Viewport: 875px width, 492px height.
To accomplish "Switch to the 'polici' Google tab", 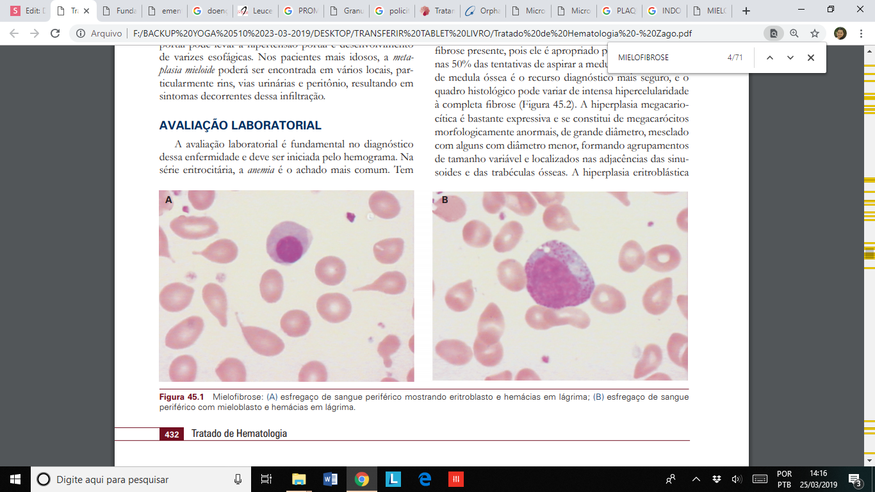I will [391, 11].
